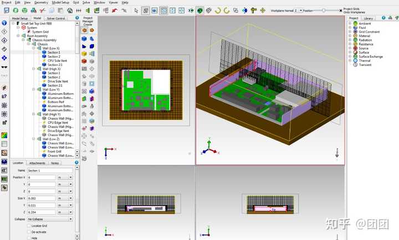The width and height of the screenshot is (399, 240).
Task: Collapse the Wall (Low X) tree node
Action: click(34, 48)
